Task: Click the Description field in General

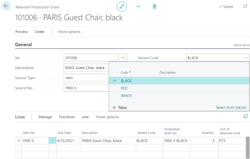Action: 86,68
